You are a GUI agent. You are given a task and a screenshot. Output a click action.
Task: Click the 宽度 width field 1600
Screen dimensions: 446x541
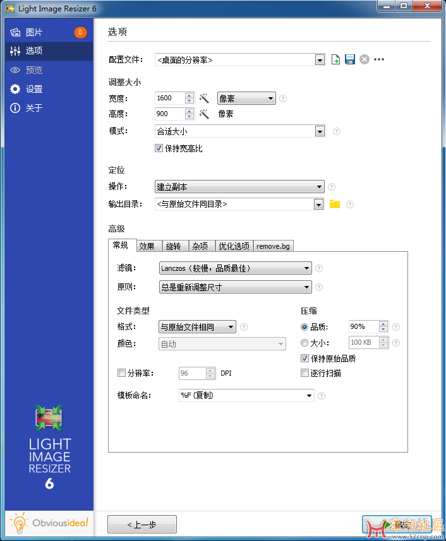[x=169, y=98]
